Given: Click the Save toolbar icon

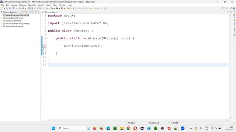Looking at the screenshot, I should pyautogui.click(x=7, y=8).
